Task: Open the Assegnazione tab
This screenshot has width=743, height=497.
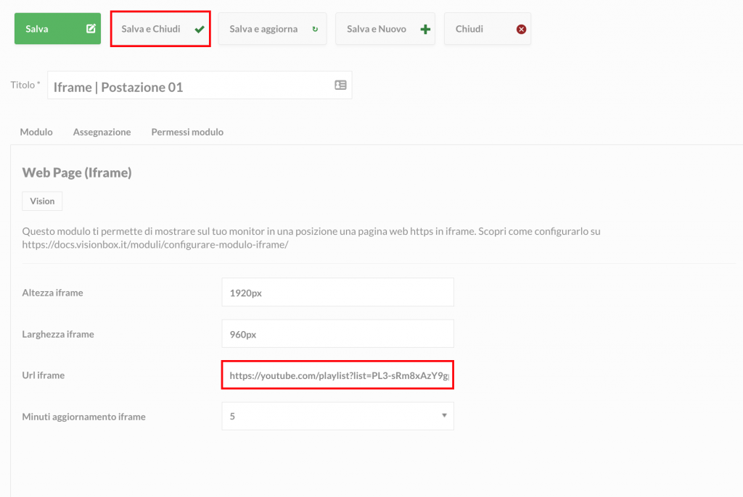Action: [x=102, y=132]
